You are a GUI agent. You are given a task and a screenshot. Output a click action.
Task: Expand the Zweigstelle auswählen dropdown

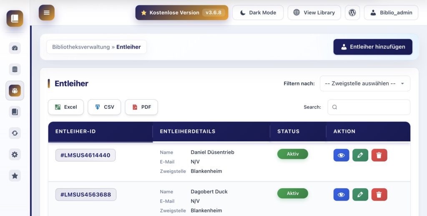[x=365, y=83]
